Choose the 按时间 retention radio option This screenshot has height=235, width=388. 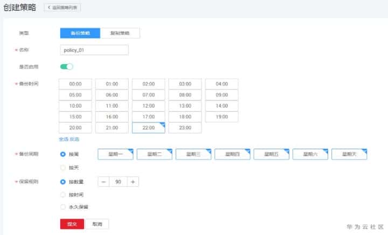63,195
